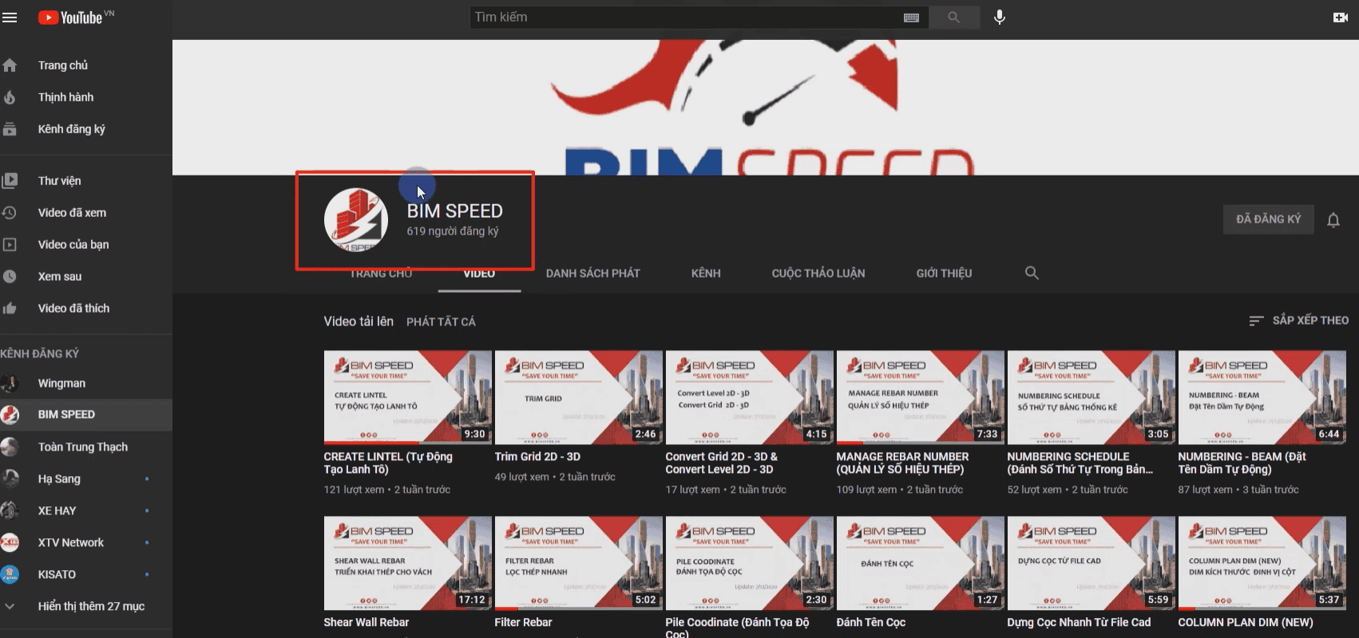Image resolution: width=1359 pixels, height=638 pixels.
Task: Click the create video camera icon
Action: coord(1341,18)
